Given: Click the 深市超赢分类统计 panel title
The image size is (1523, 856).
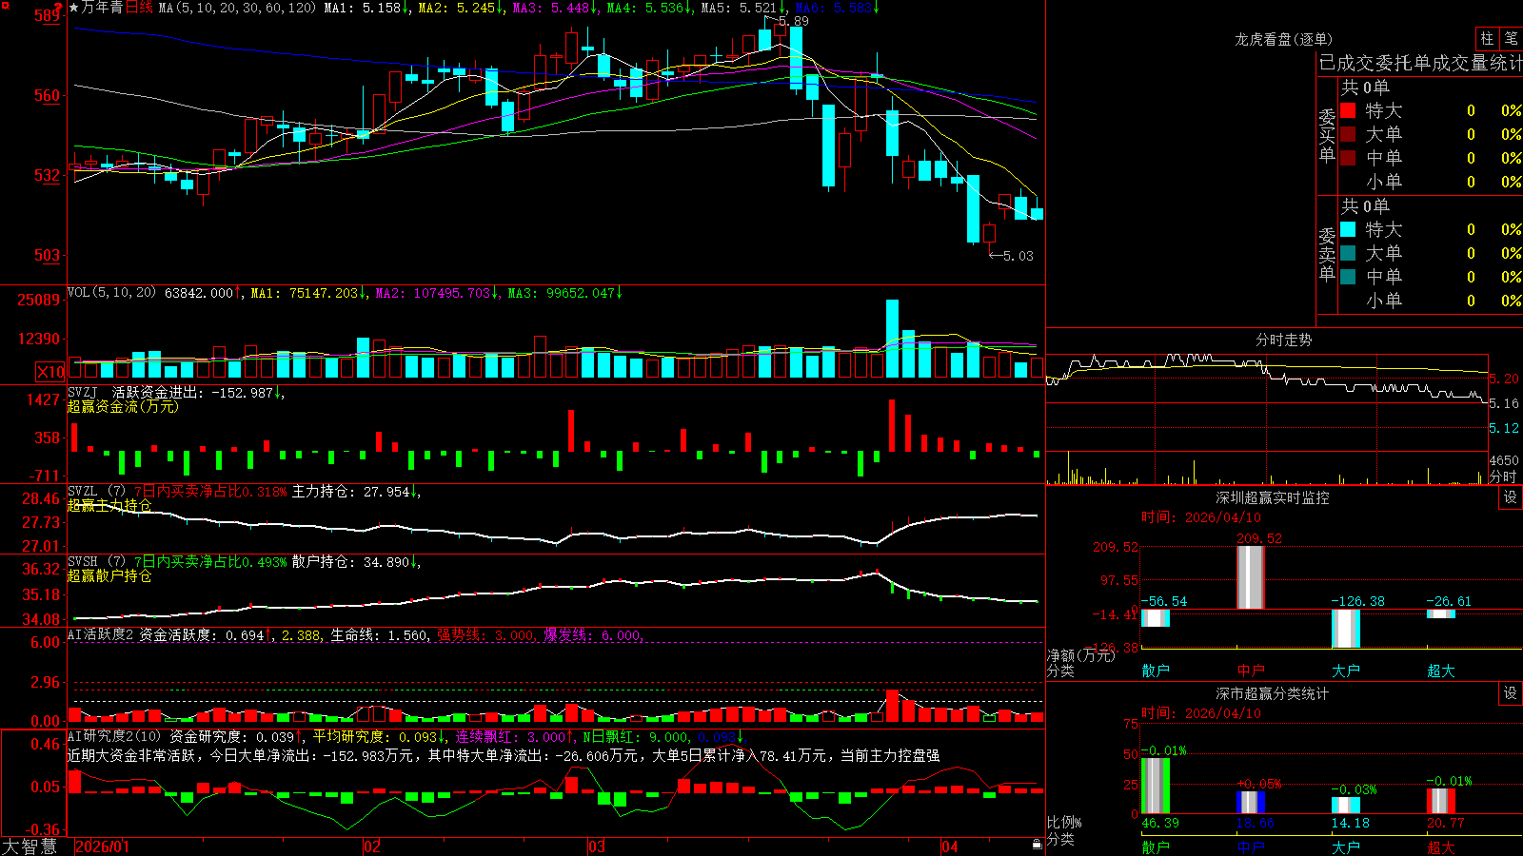Looking at the screenshot, I should (1272, 693).
